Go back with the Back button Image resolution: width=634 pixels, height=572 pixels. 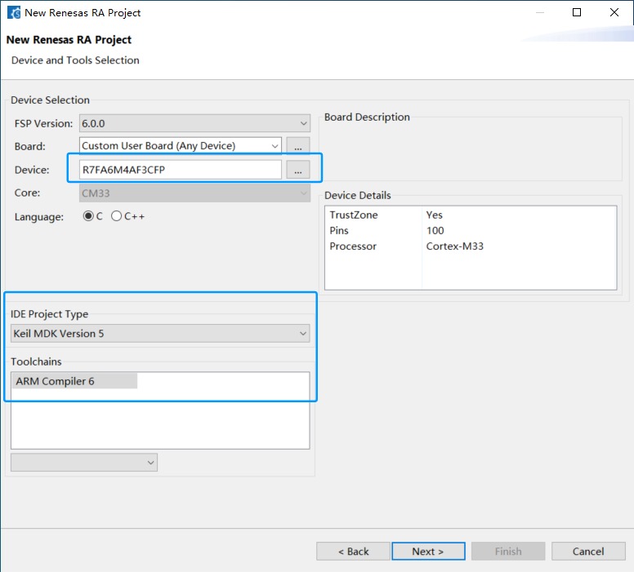[x=354, y=551]
